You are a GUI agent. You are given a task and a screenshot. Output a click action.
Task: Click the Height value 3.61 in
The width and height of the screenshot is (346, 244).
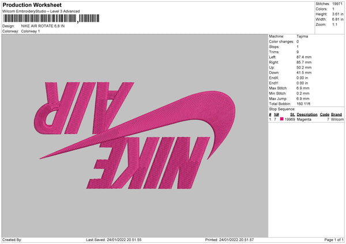[x=337, y=14]
